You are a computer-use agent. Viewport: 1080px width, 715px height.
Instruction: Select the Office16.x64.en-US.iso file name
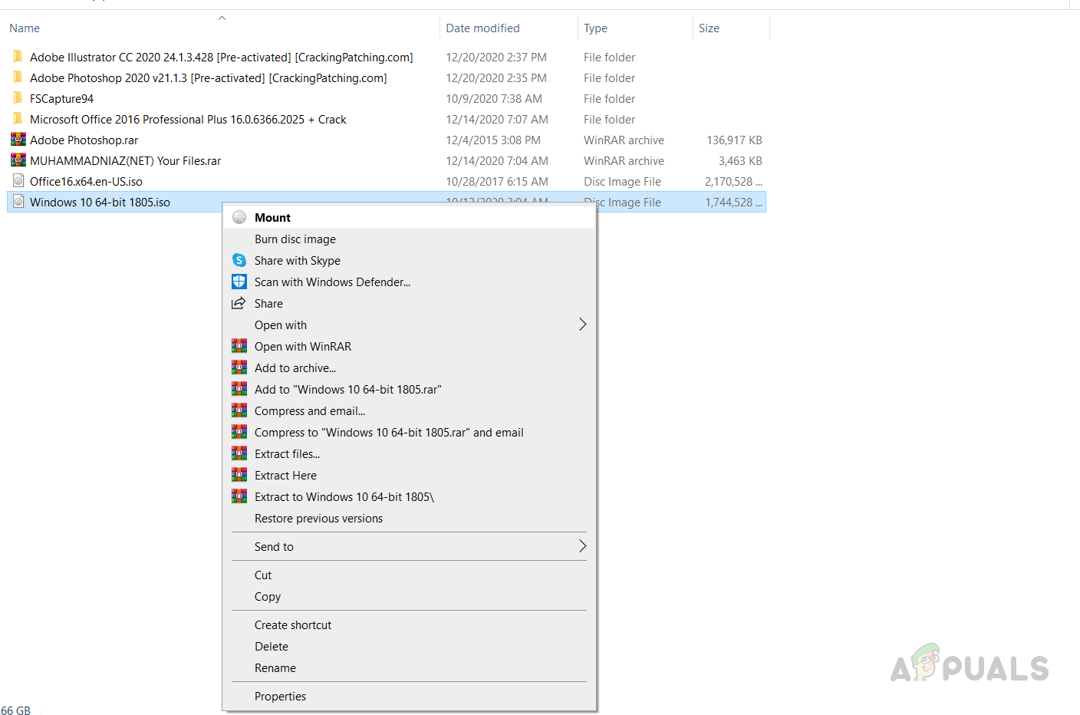86,182
